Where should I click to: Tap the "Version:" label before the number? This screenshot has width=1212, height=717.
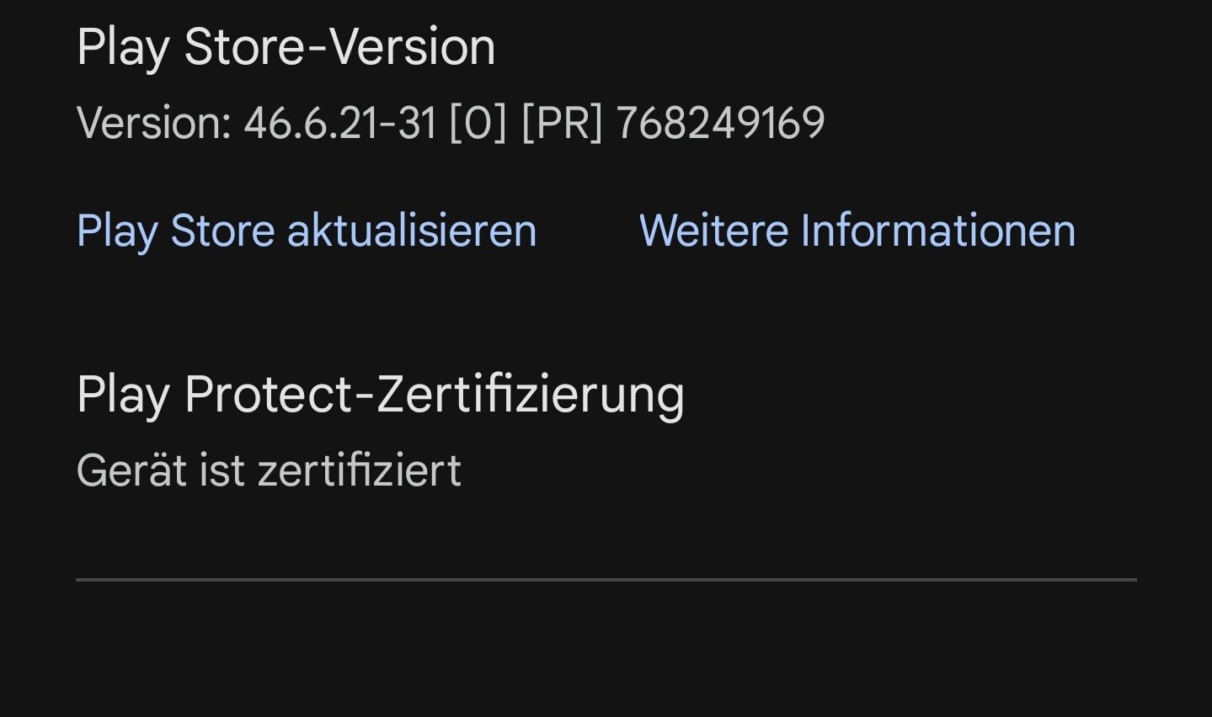tap(153, 123)
